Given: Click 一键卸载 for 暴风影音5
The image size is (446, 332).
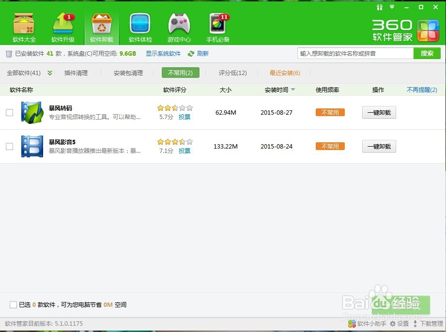Looking at the screenshot, I should 379,146.
